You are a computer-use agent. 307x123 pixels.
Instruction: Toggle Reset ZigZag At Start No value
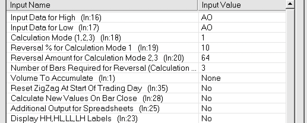pyautogui.click(x=206, y=88)
